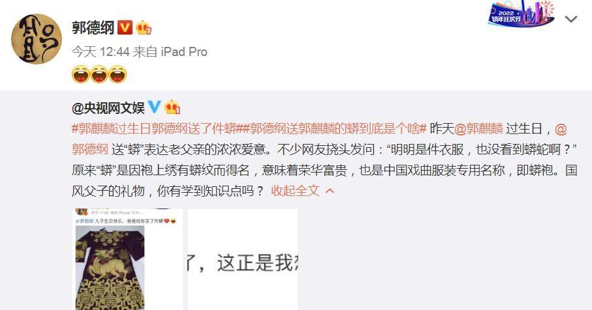Click the third laughing emoji in the post
The image size is (592, 310).
click(117, 74)
